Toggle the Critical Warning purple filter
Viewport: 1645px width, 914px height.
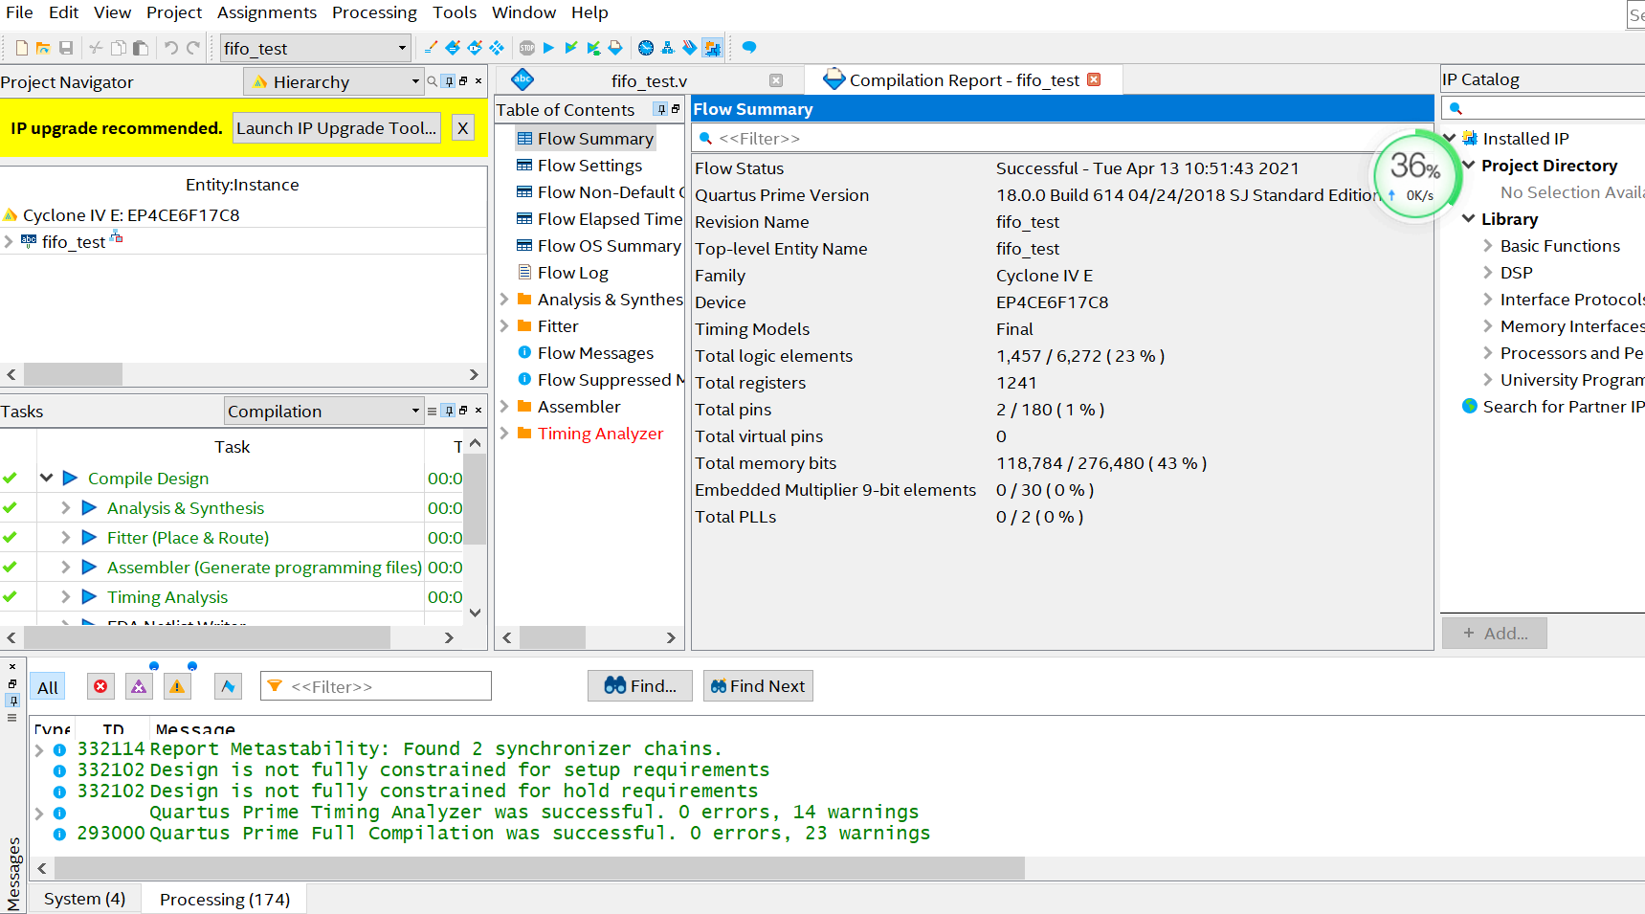pyautogui.click(x=139, y=686)
